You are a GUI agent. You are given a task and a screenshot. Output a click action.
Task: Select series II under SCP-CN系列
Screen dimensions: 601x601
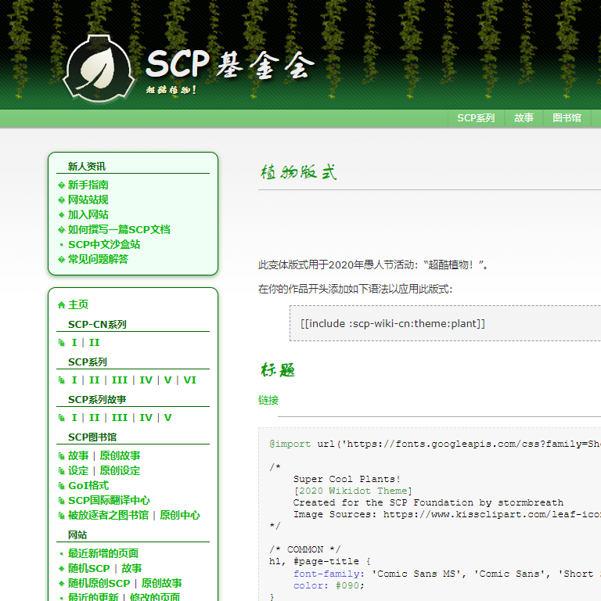(94, 343)
